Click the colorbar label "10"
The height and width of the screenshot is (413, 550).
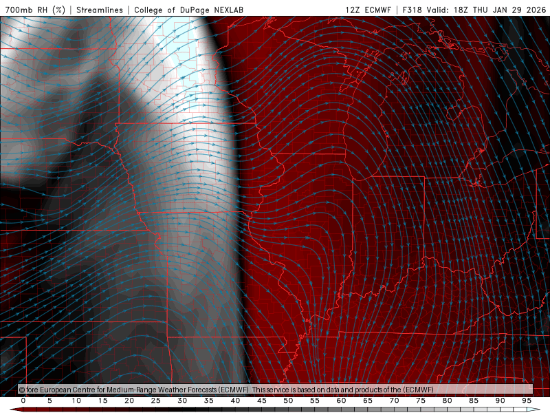click(x=76, y=401)
